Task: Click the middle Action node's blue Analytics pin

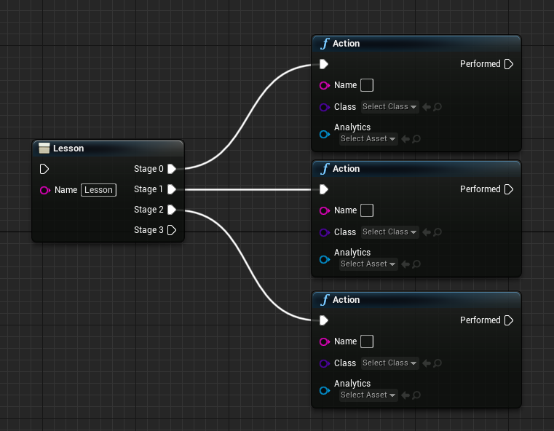Action: click(x=325, y=260)
